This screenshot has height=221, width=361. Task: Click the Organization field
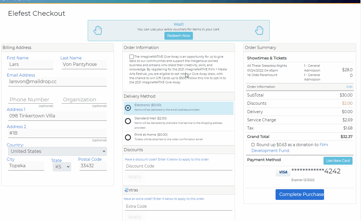click(x=84, y=99)
